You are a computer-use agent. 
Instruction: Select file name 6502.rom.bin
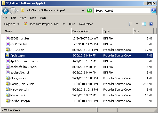19,44
